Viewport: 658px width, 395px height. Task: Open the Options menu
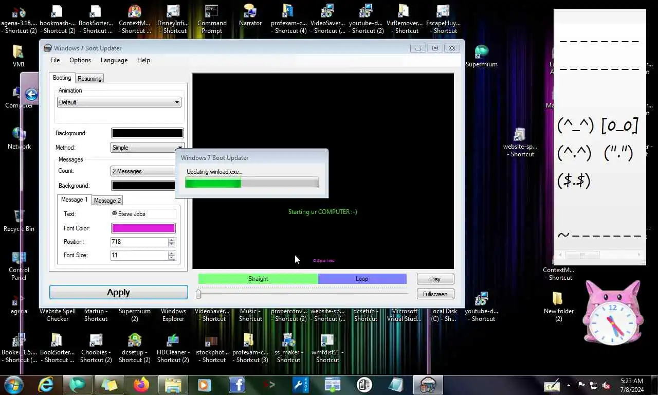click(80, 60)
